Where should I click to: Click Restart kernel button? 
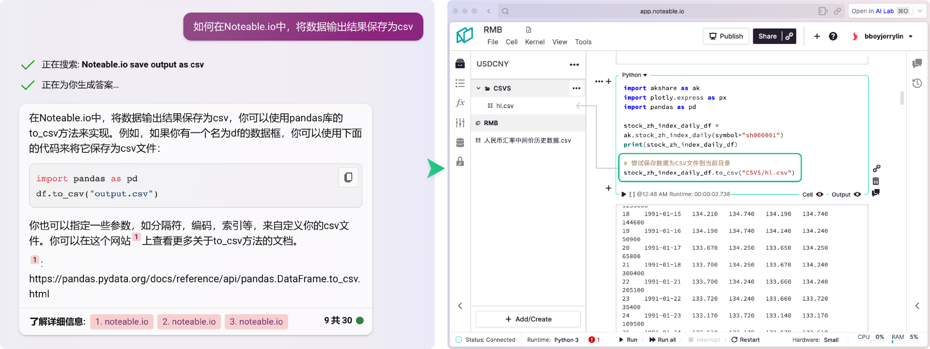point(745,340)
